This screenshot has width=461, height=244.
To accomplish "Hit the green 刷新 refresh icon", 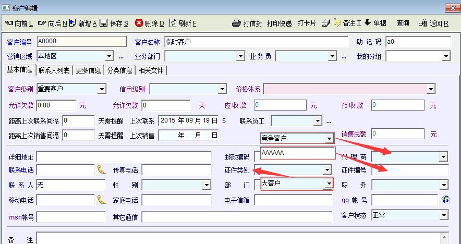I will tap(173, 23).
